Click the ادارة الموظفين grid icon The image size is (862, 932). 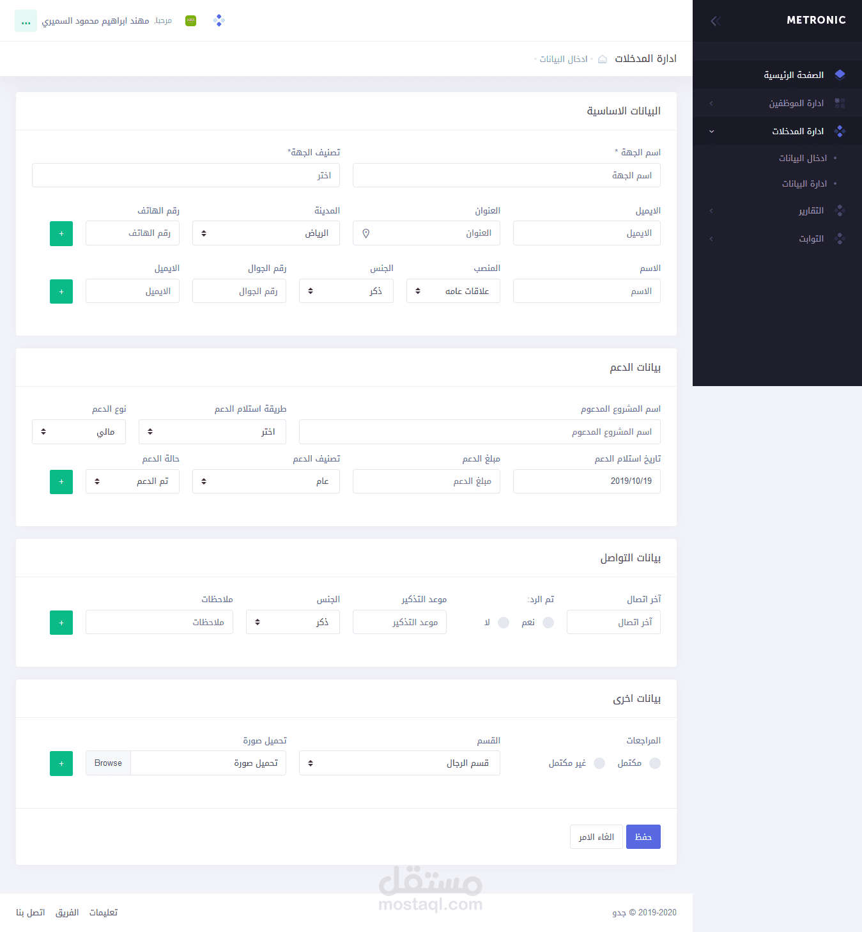840,103
